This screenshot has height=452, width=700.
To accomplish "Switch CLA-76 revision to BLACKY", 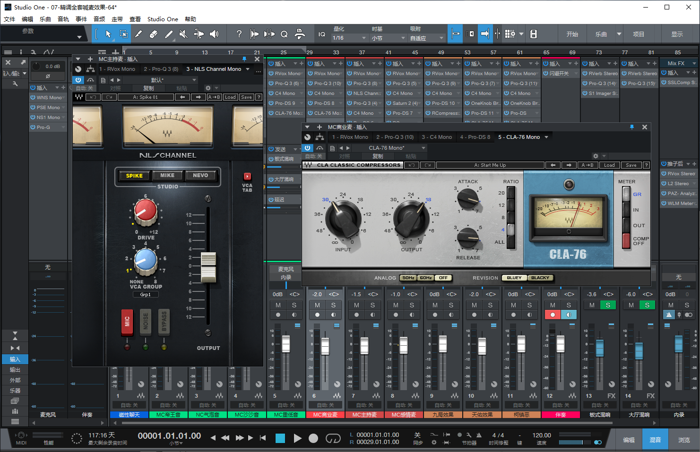I will click(x=540, y=278).
